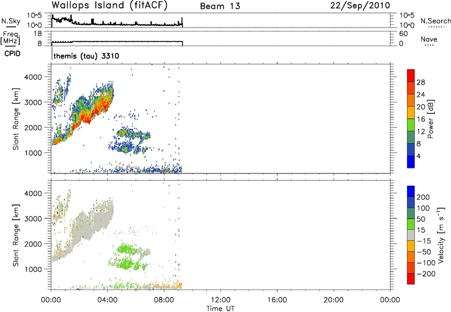This screenshot has height=312, width=451.
Task: Click the power panel 'Slant Range [km]' label
Action: tap(16, 119)
